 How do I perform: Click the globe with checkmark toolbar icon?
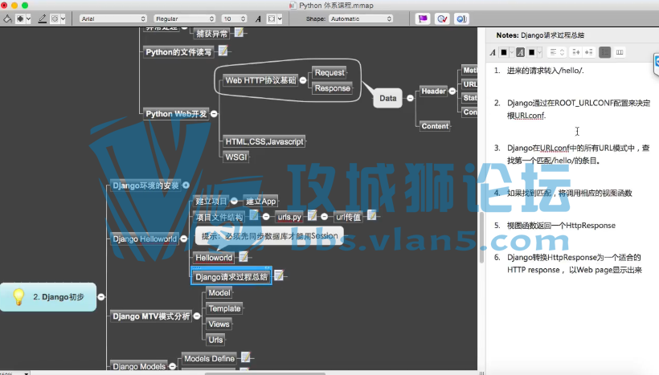442,19
